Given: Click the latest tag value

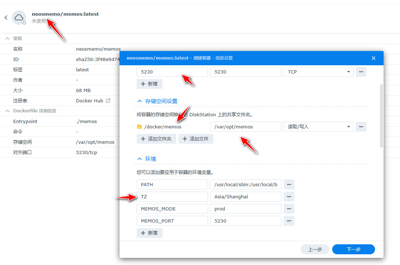Looking at the screenshot, I should click(82, 70).
